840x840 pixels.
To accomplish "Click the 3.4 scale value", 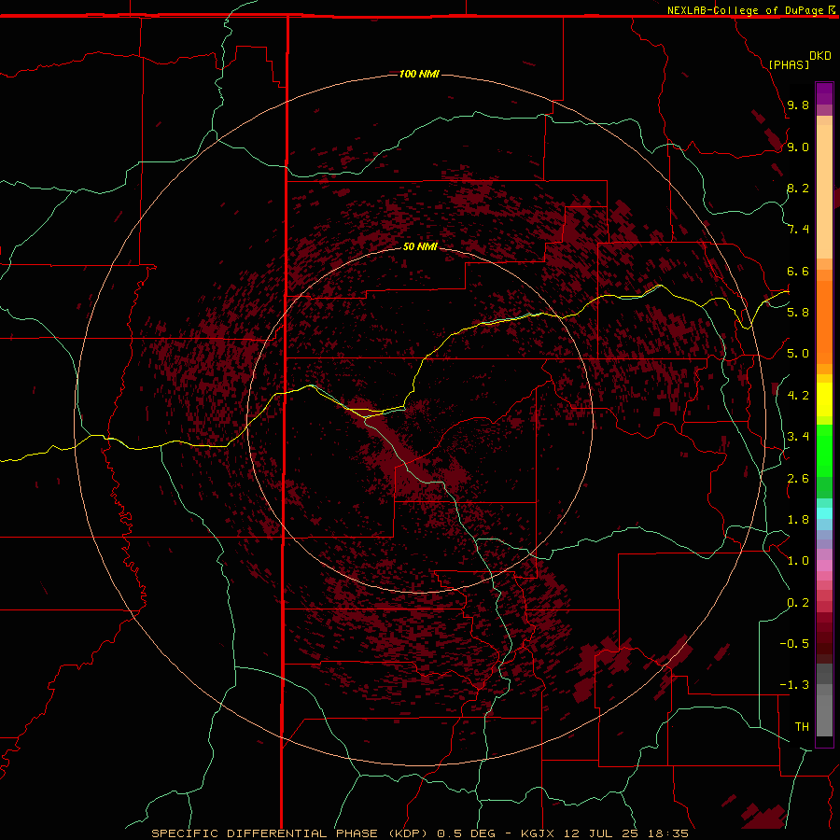I will pos(798,437).
